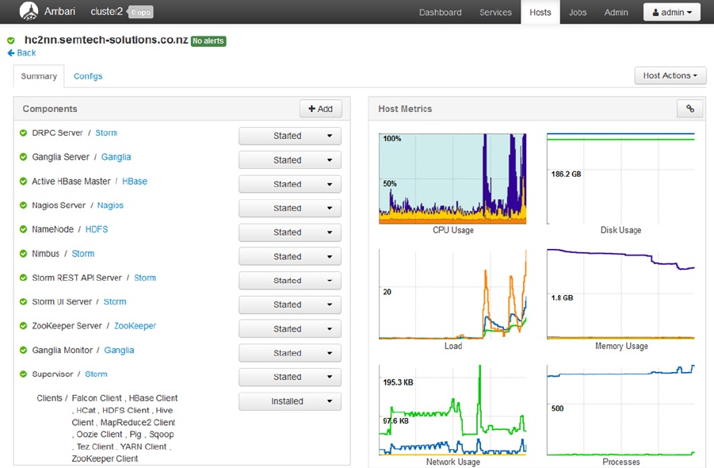This screenshot has height=468, width=714.
Task: Open DRPC Server Started dropdown
Action: (290, 136)
